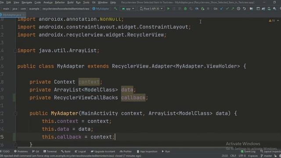Open Project Structure folder icon
Image resolution: width=281 pixels, height=158 pixels.
(x=251, y=9)
